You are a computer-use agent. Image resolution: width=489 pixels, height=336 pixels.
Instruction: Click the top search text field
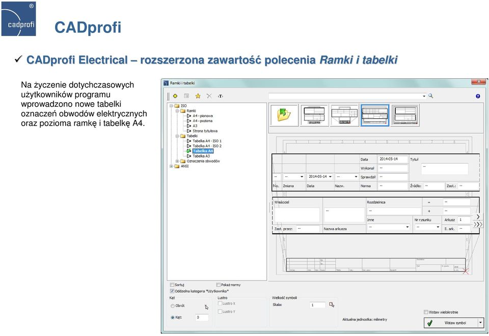click(345, 96)
